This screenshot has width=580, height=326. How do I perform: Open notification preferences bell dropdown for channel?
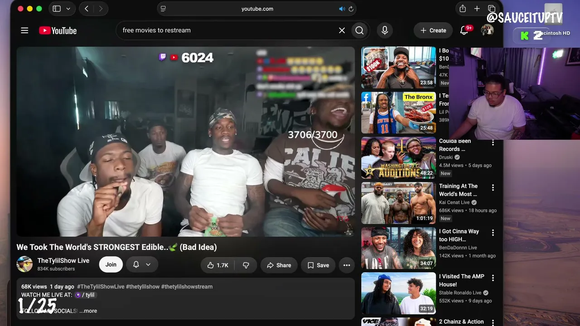coord(142,264)
